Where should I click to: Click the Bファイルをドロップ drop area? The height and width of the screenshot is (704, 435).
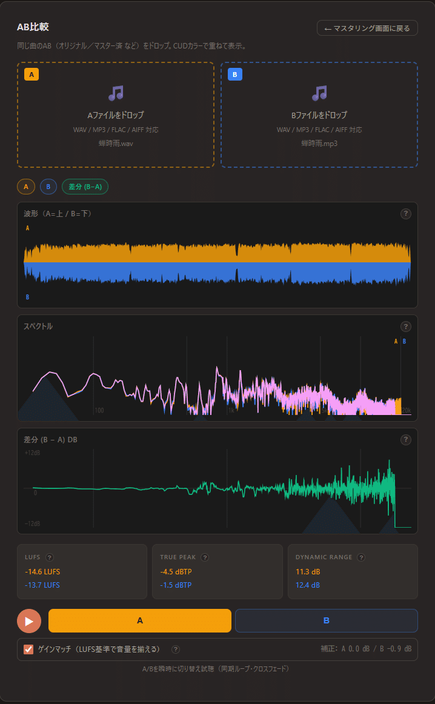pyautogui.click(x=319, y=115)
